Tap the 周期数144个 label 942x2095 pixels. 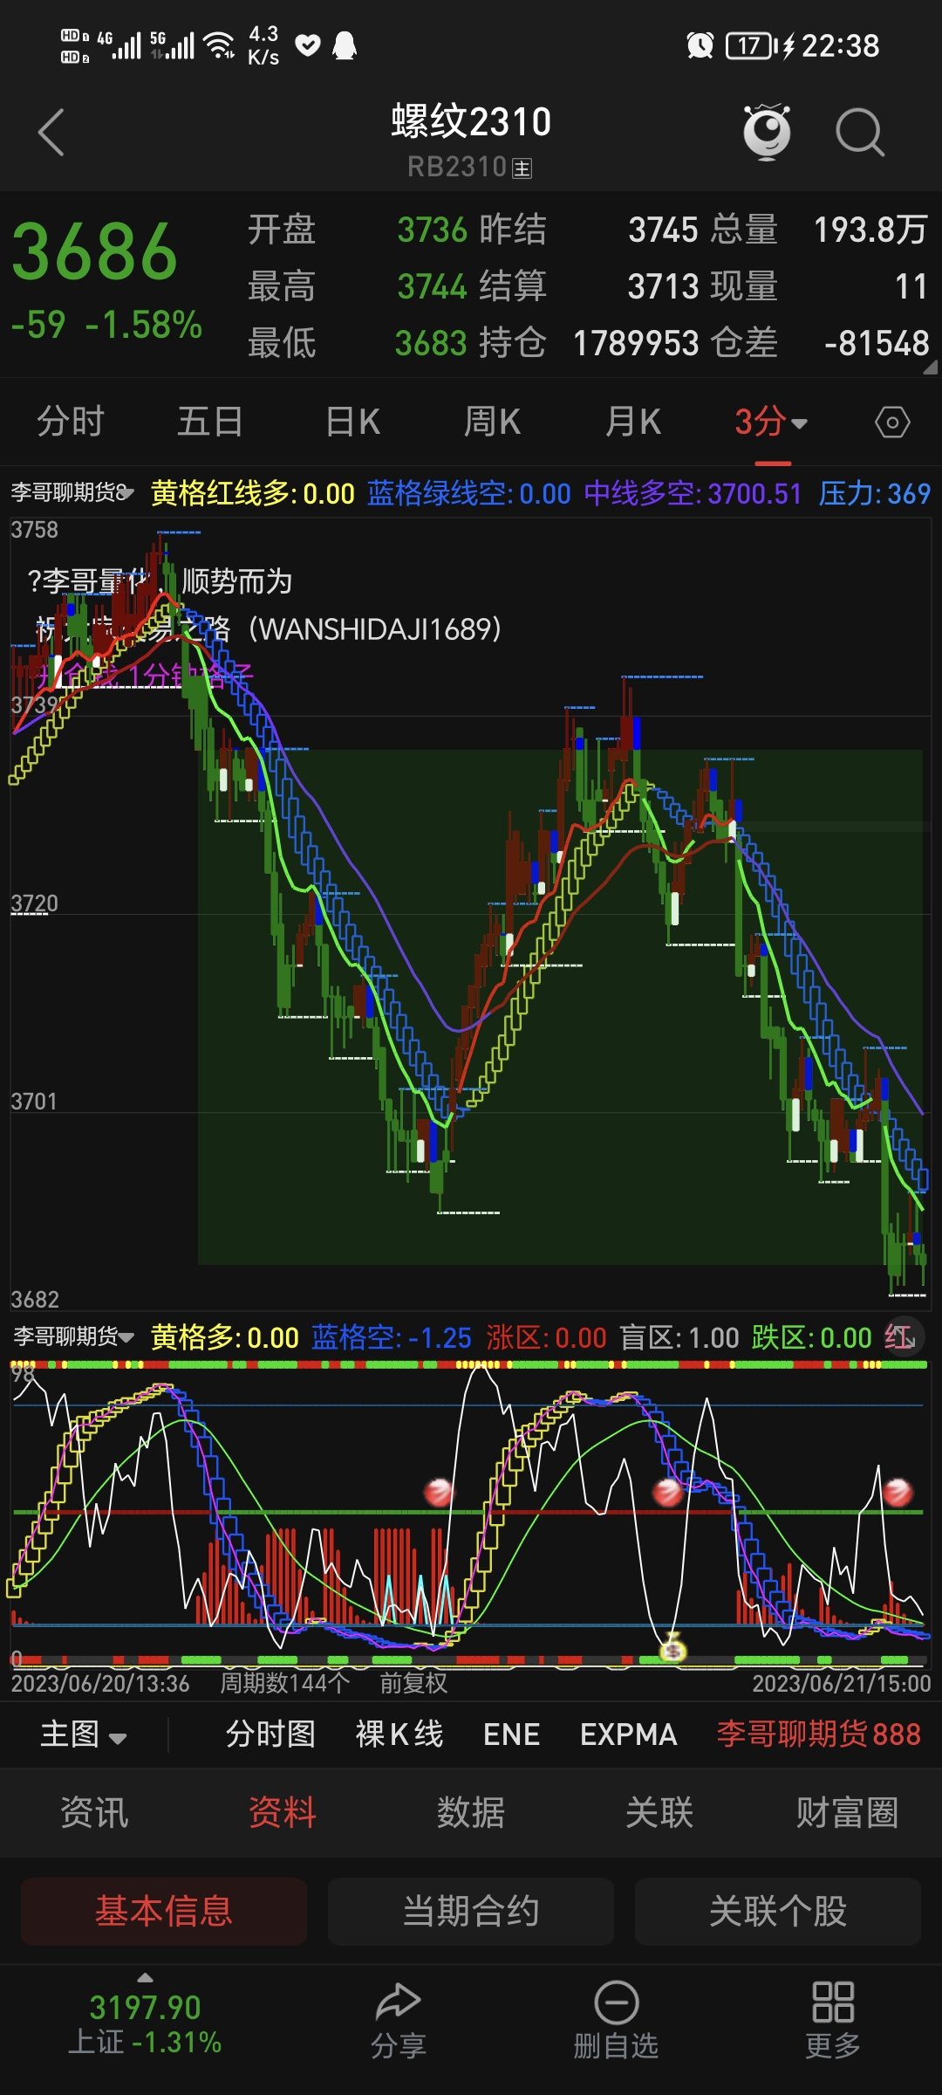(285, 1683)
